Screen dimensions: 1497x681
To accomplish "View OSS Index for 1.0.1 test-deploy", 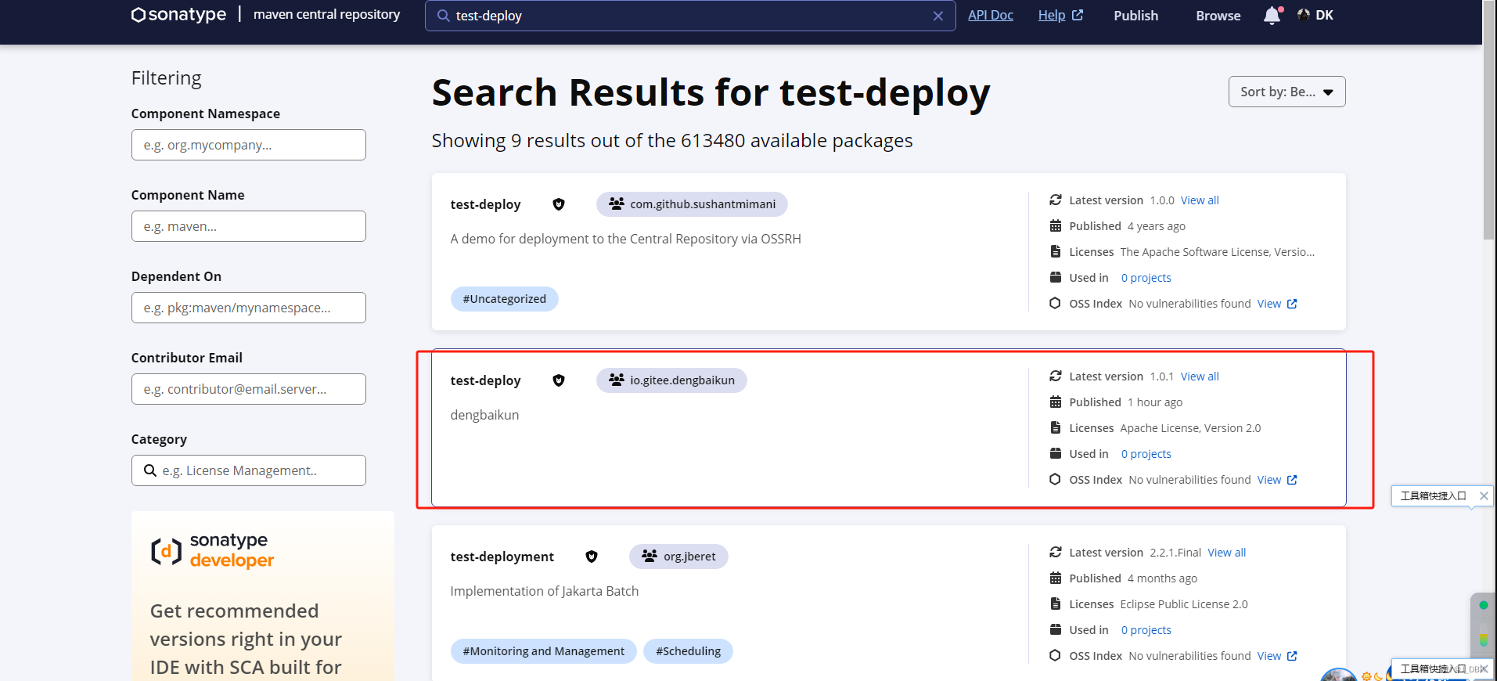I will [x=1277, y=480].
